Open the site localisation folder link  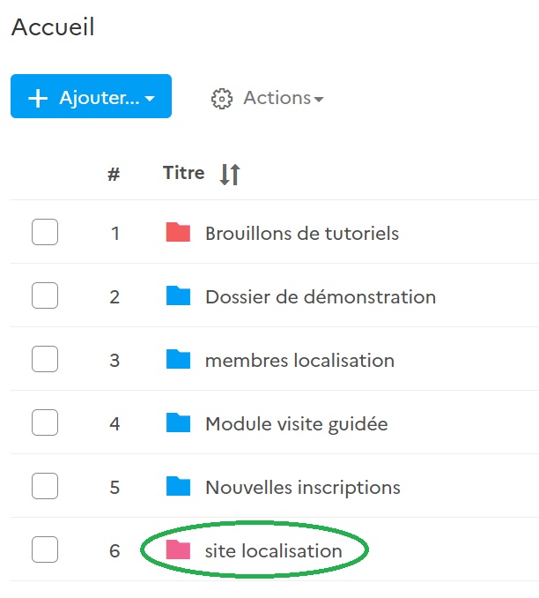(273, 551)
